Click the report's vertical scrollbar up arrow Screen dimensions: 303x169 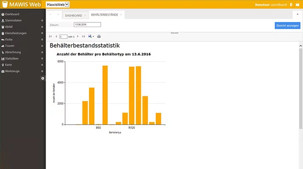pyautogui.click(x=300, y=45)
